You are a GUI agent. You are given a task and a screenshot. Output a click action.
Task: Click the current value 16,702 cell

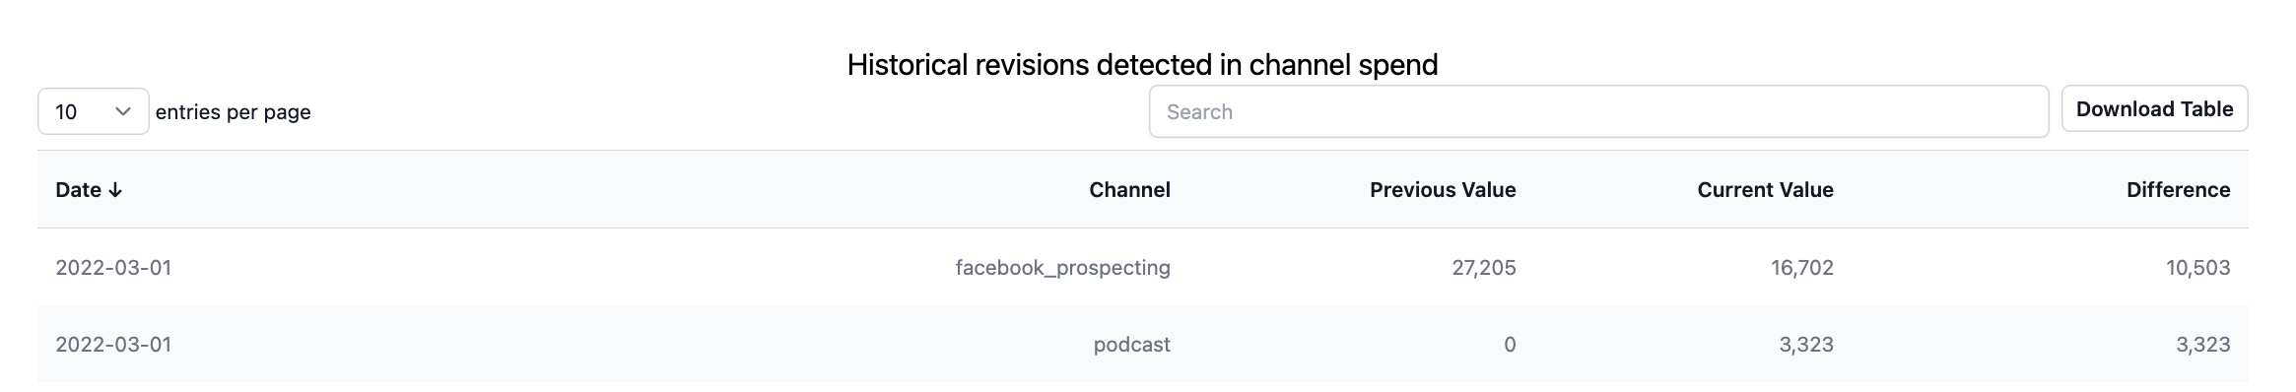click(x=1801, y=267)
